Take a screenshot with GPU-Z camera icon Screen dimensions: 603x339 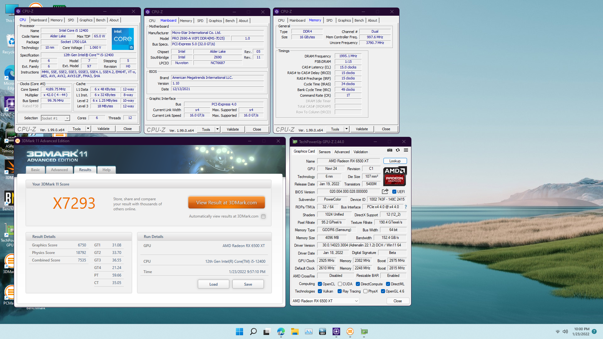(x=390, y=150)
